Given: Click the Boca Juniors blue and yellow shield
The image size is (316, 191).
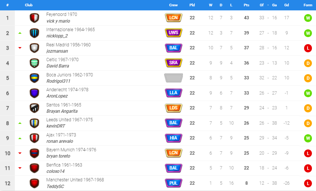Looking at the screenshot, I should point(35,78).
